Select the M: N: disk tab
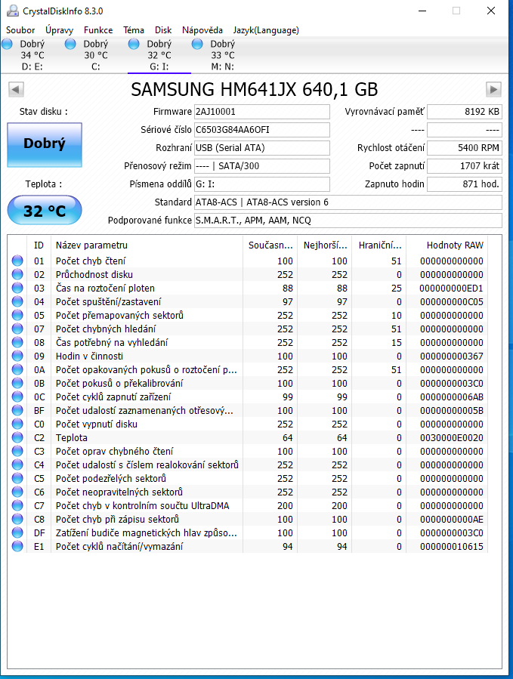Screen dimensions: 513x679 click(x=223, y=55)
